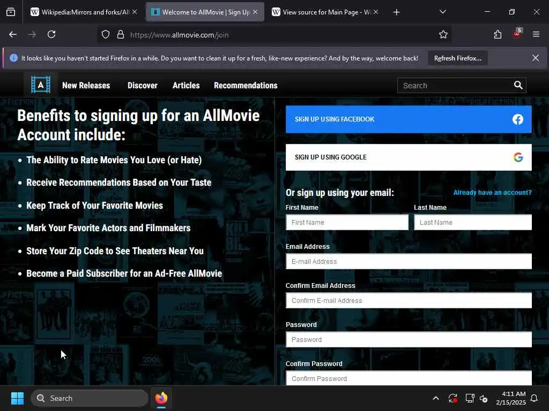Close the AllMovie Sign Up tab
549x411 pixels.
pyautogui.click(x=255, y=12)
